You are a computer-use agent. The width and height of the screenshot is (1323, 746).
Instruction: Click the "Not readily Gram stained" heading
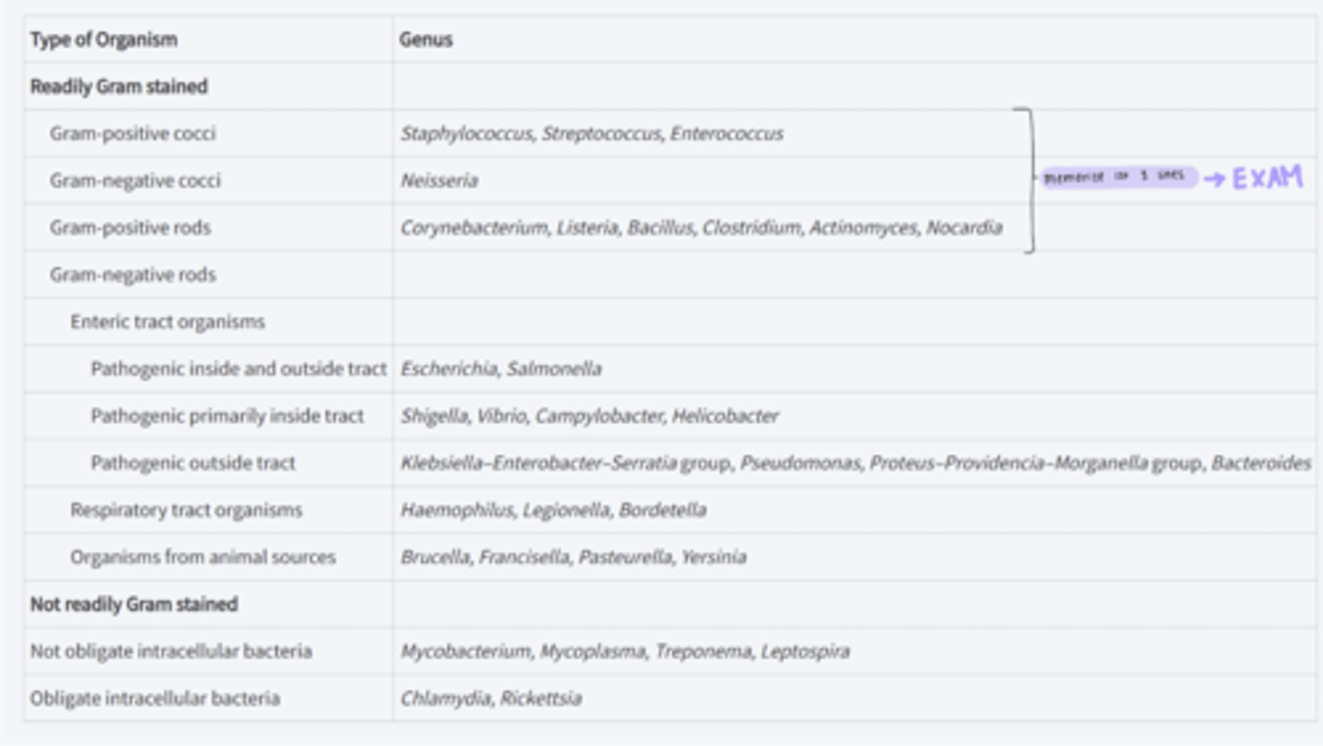pyautogui.click(x=134, y=604)
